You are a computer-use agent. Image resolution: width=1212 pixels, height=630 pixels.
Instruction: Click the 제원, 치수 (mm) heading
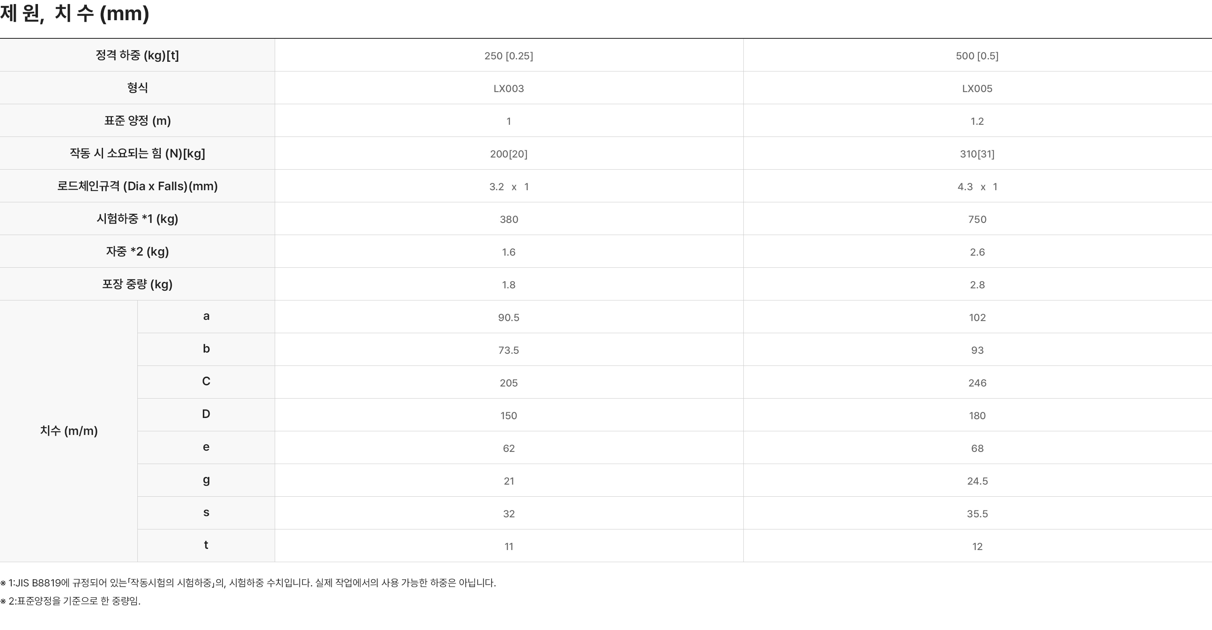[x=75, y=13]
